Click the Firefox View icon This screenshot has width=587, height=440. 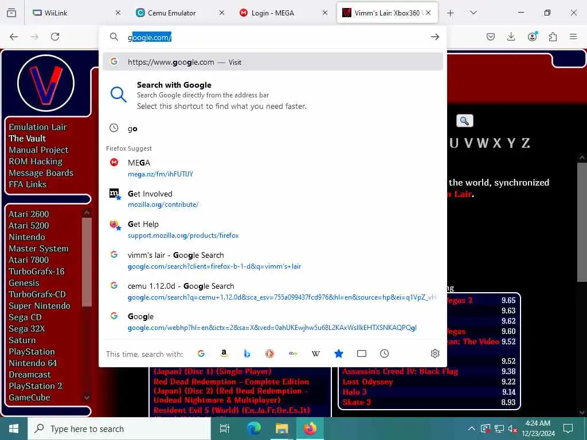click(x=11, y=13)
